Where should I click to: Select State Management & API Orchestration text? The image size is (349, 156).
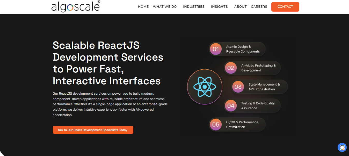pyautogui.click(x=264, y=87)
